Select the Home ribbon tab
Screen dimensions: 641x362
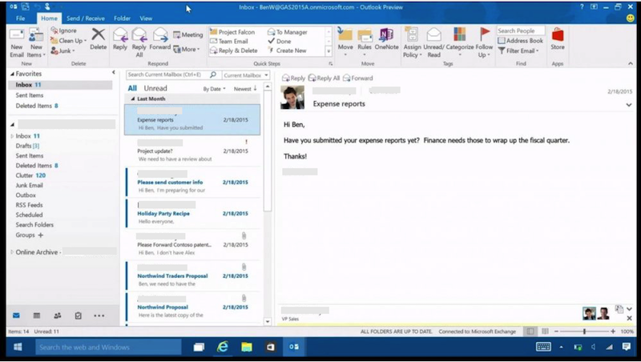point(49,18)
